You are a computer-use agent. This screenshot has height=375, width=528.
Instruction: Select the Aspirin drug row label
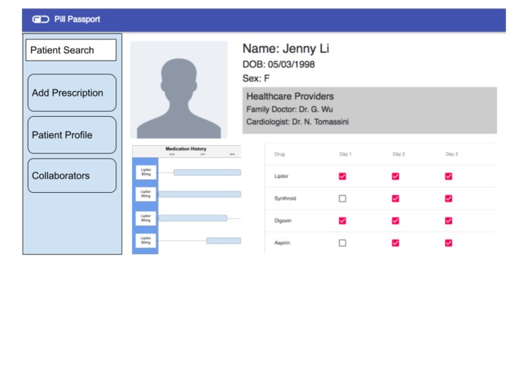point(282,243)
